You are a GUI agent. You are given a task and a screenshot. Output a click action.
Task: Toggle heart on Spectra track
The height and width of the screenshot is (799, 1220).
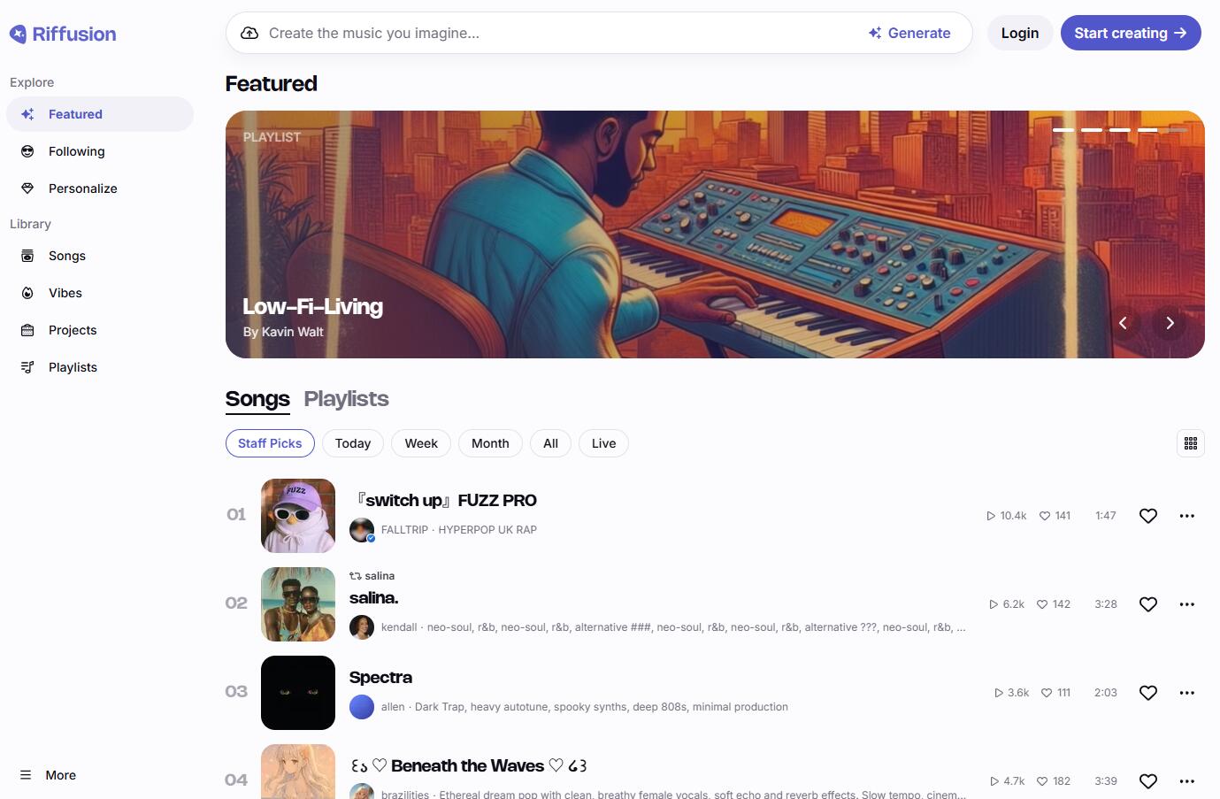pyautogui.click(x=1148, y=693)
